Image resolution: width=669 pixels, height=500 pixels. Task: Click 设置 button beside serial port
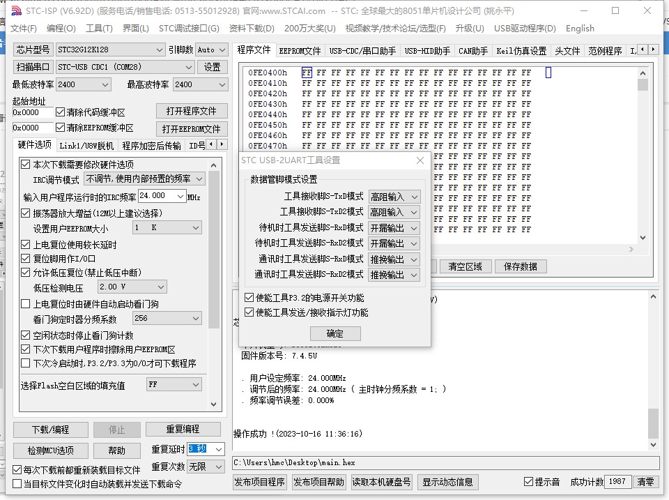coord(212,67)
